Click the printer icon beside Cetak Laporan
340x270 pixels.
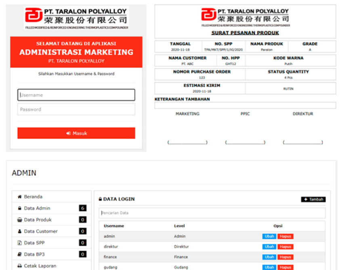tap(19, 266)
